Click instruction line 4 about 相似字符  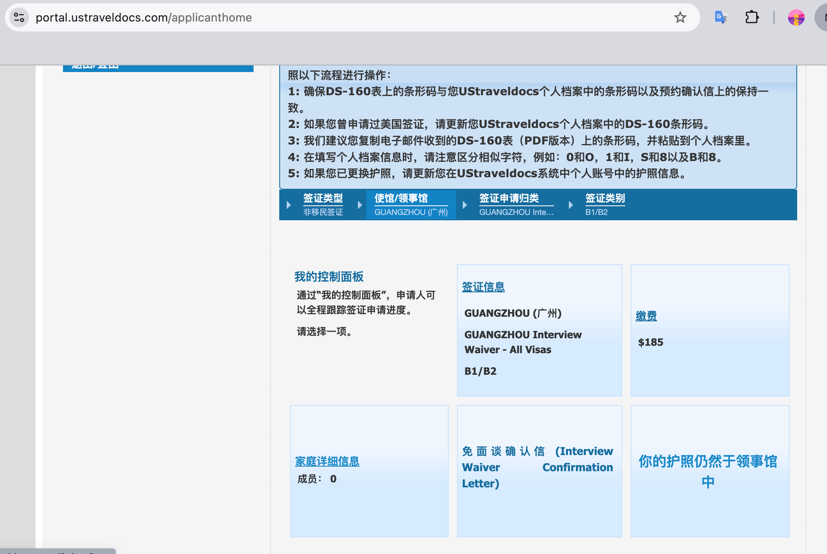(506, 157)
